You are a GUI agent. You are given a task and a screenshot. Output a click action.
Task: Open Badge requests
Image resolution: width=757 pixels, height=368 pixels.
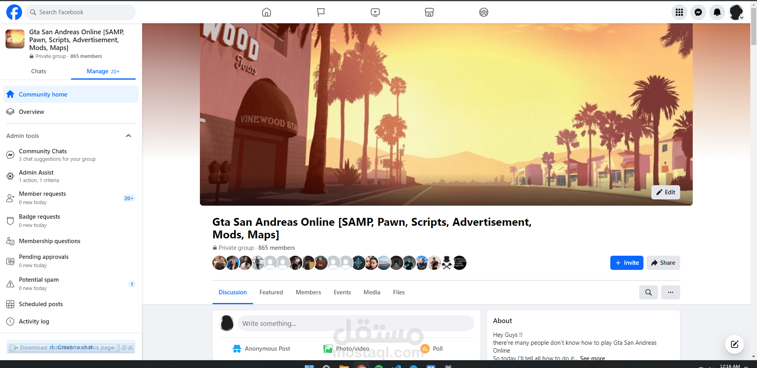[x=71, y=221]
